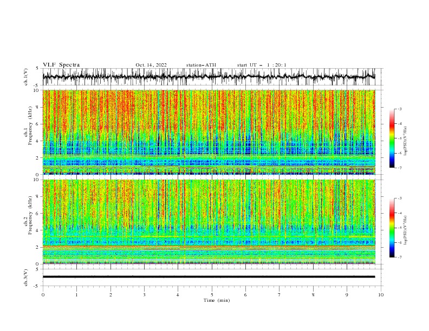429x331 pixels.
Task: Click the time axis tick label "6"
Action: pyautogui.click(x=245, y=295)
